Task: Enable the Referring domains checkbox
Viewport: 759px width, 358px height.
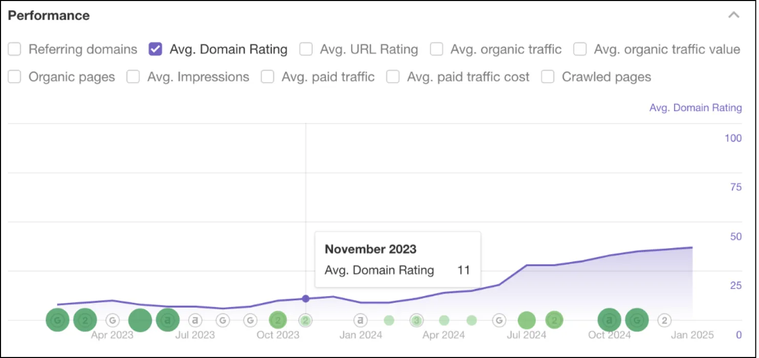Action: point(15,50)
